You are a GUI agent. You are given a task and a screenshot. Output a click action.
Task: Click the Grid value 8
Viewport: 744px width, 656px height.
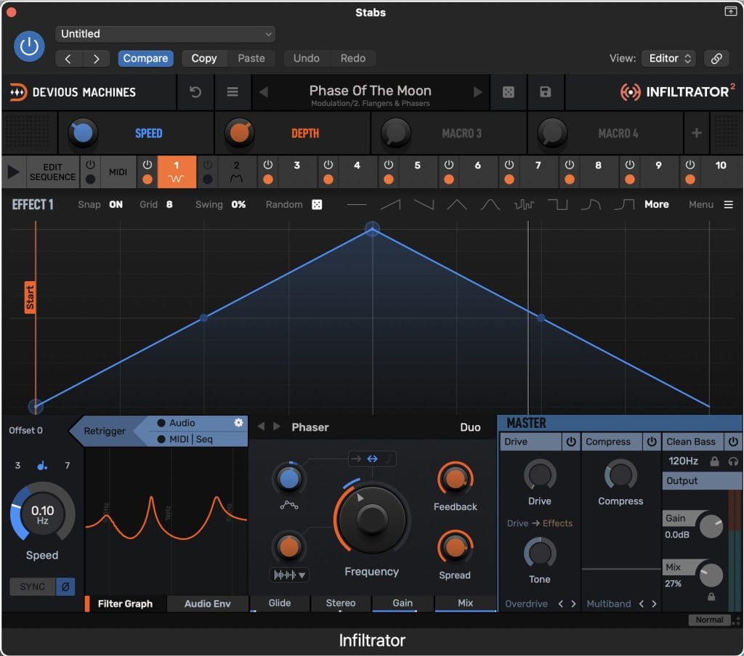(169, 204)
